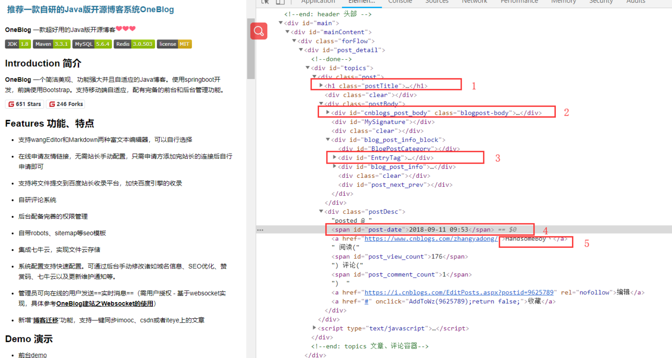Collapse the div id="topics" node
The height and width of the screenshot is (358, 672).
[308, 68]
